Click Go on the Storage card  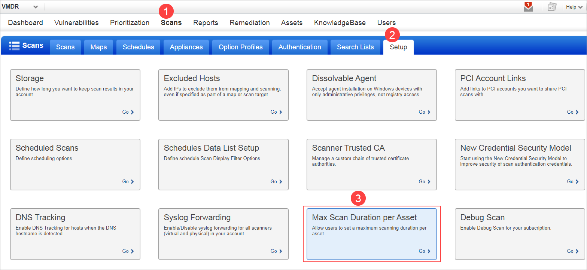[128, 112]
